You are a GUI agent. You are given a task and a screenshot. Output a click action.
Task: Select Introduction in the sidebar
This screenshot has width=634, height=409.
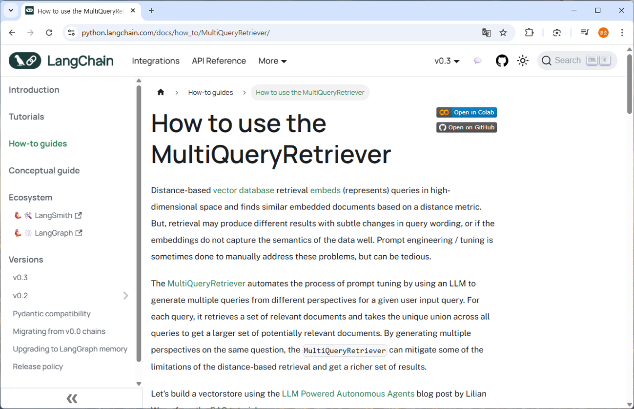click(x=34, y=90)
